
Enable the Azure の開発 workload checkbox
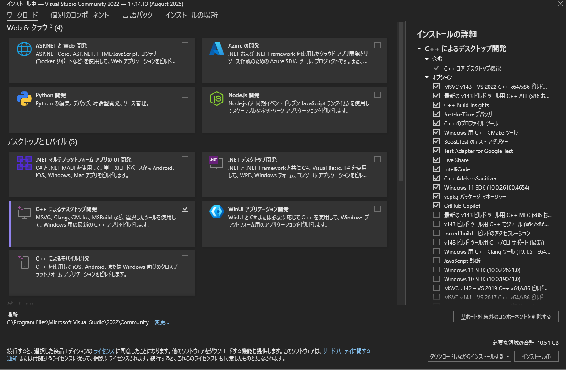378,45
